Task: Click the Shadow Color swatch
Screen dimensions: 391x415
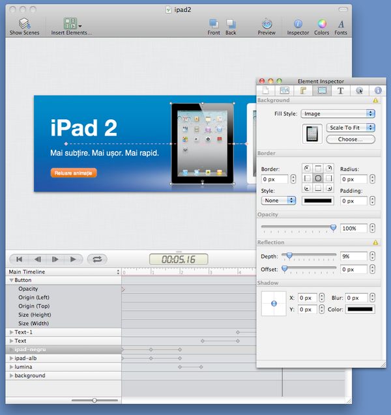Action: pos(360,309)
